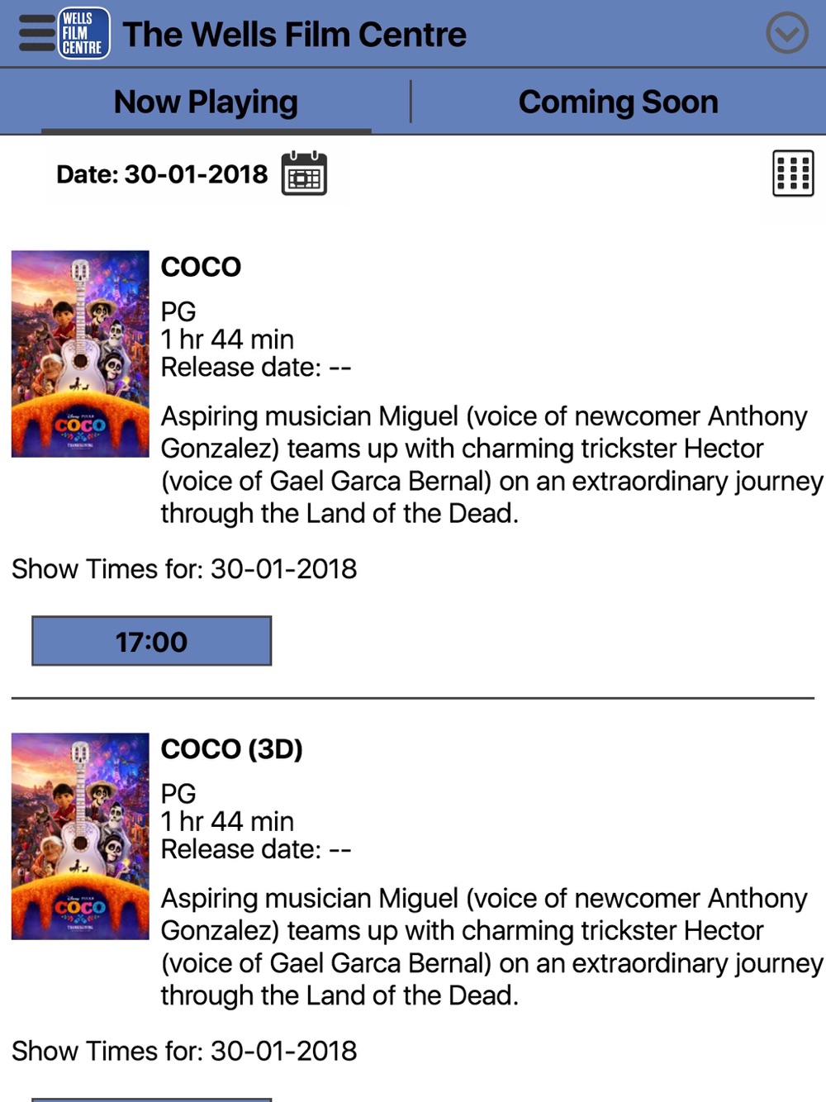Image resolution: width=826 pixels, height=1102 pixels.
Task: Open the COCO (3D) poster thumbnail
Action: [x=80, y=836]
